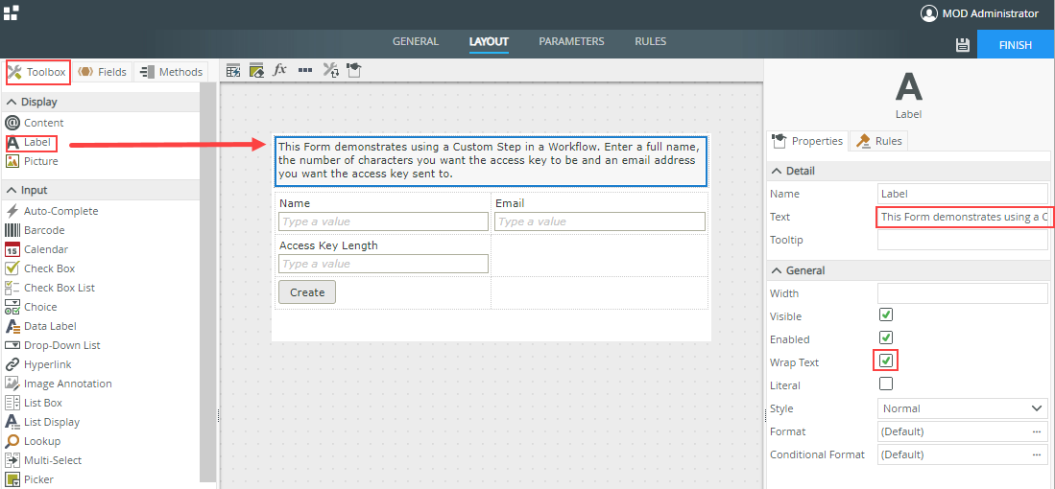1055x489 pixels.
Task: Select the Image Annotation control
Action: click(59, 384)
